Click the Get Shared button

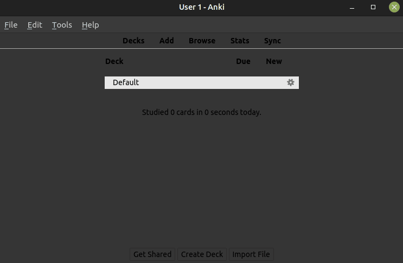click(152, 254)
